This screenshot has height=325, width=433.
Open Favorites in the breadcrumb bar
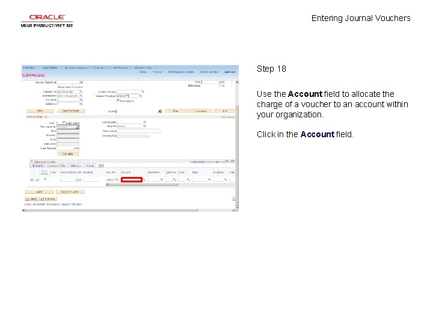[29, 67]
